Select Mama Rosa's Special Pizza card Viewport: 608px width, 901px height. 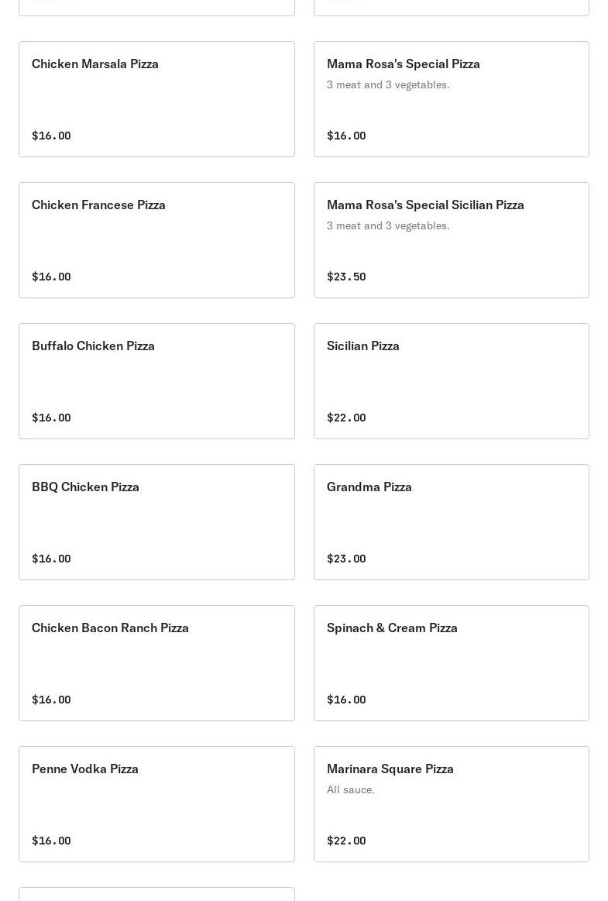451,99
